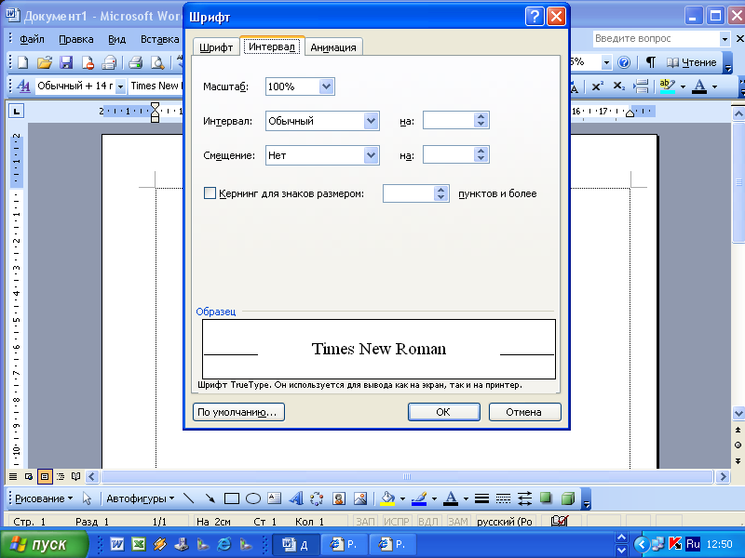The width and height of the screenshot is (745, 558).
Task: Open Word Help blue question icon
Action: (624, 62)
